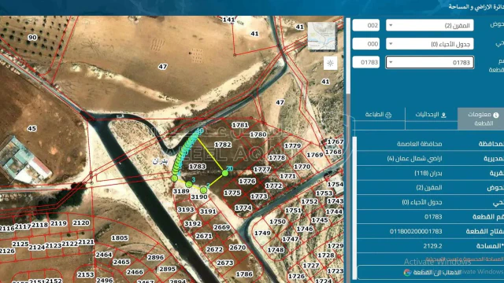Screen dimensions: 504x283
Task: Click the scrollbar beside the map
Action: coord(348,56)
